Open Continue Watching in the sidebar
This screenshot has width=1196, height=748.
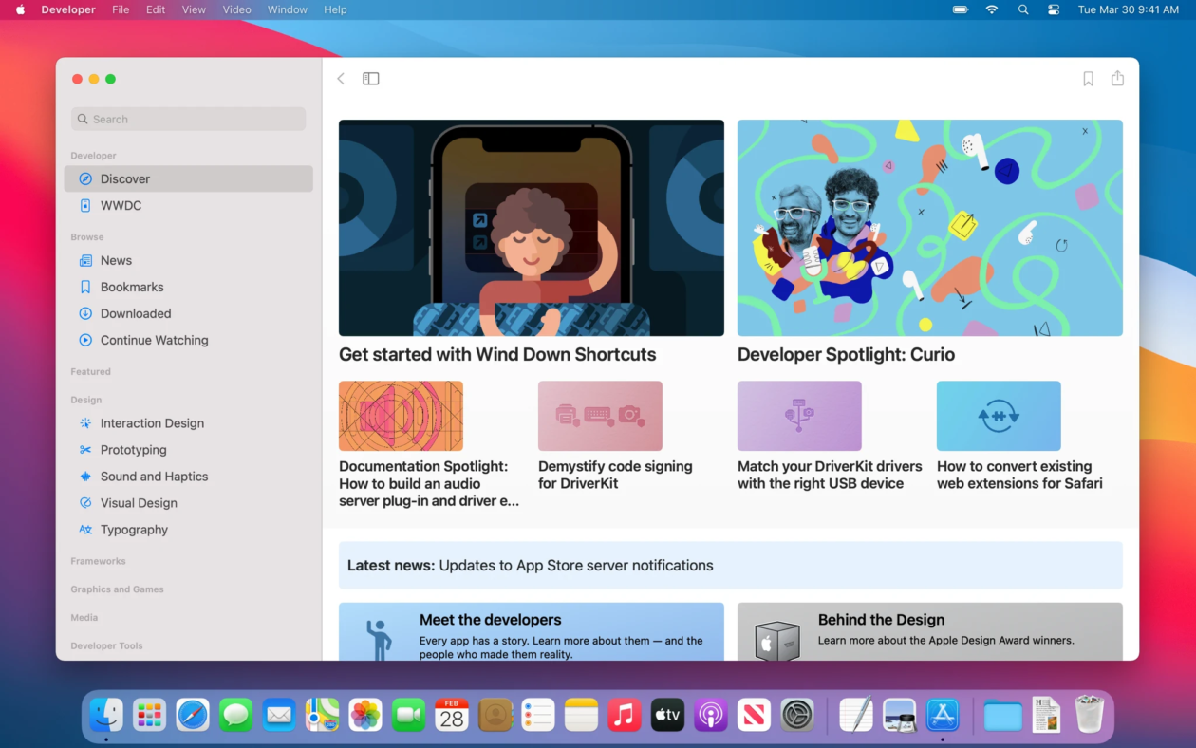154,340
